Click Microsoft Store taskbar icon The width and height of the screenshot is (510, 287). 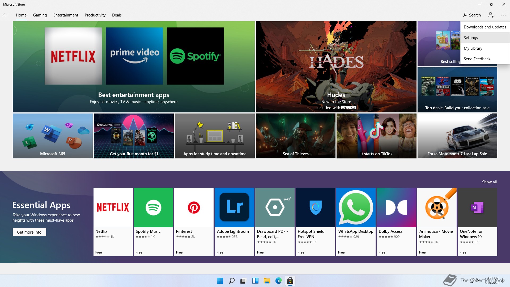click(x=290, y=281)
